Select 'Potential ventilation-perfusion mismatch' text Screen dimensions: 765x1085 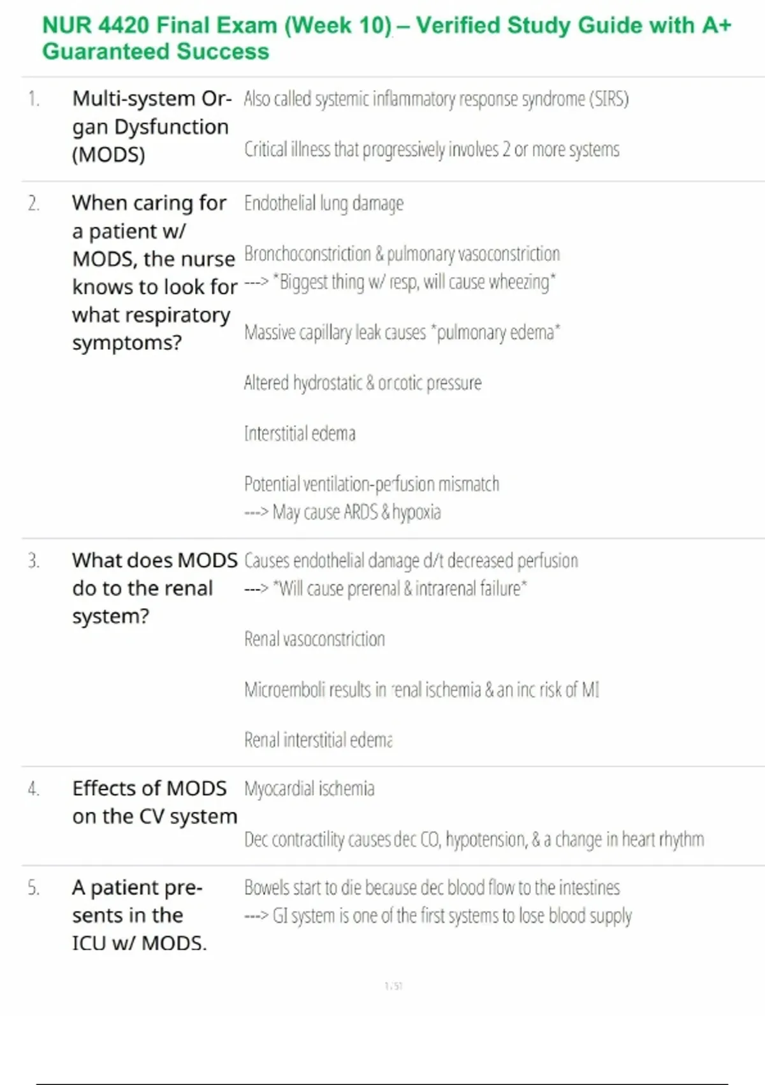[x=372, y=484]
